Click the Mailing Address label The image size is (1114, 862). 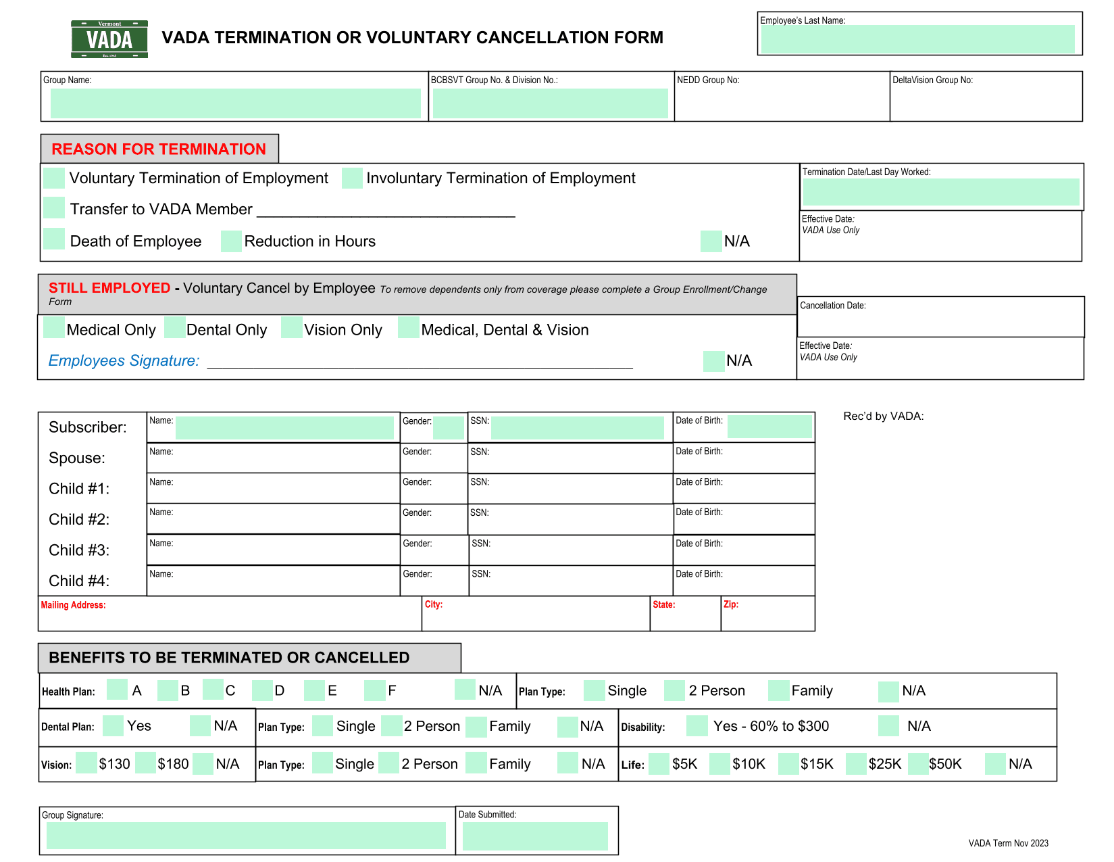[73, 605]
